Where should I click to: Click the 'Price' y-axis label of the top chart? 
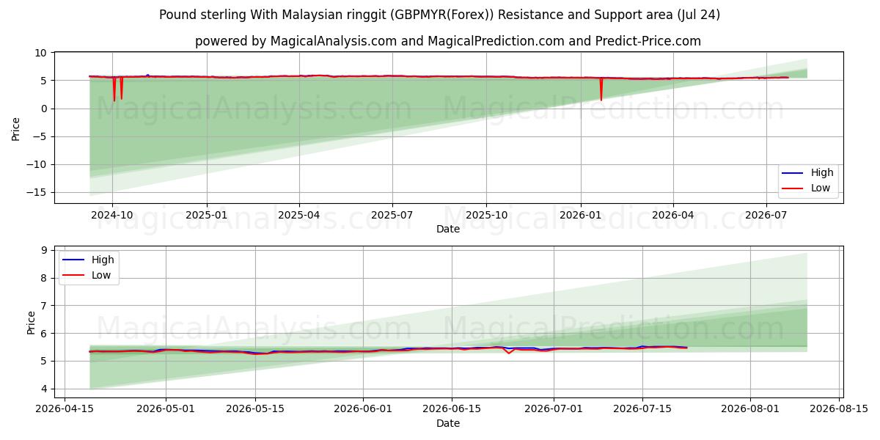(16, 128)
